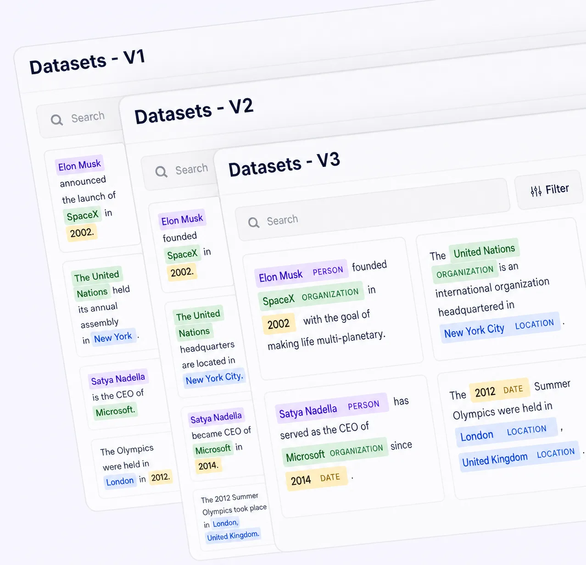Click the 2012. highlight in V1

click(x=161, y=477)
